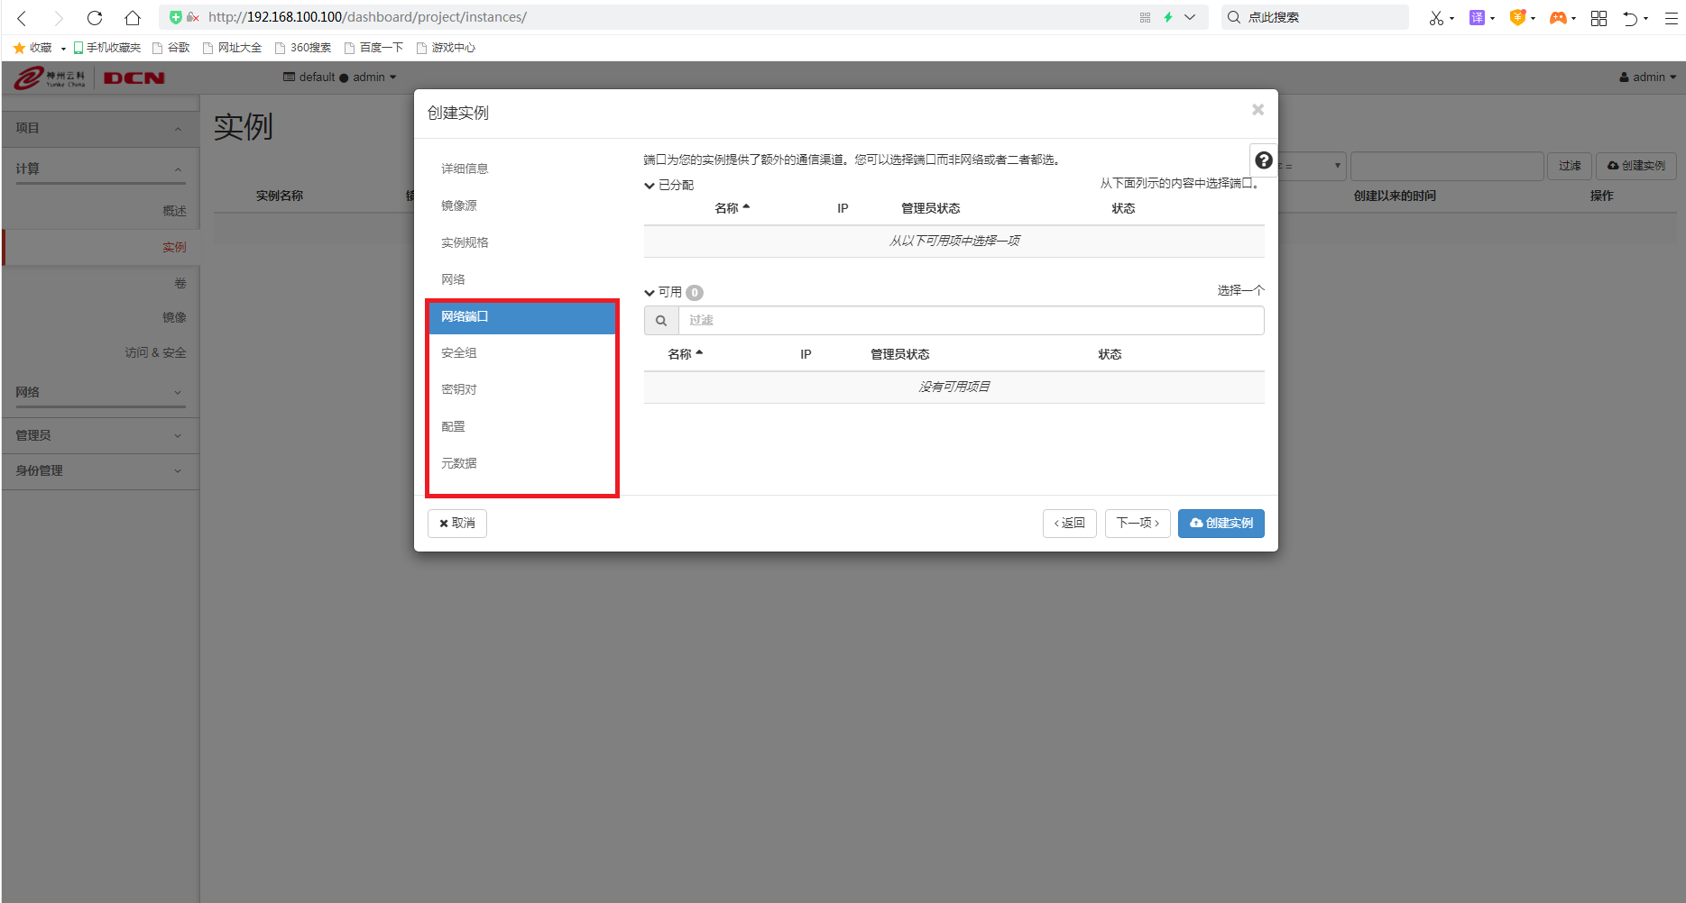The width and height of the screenshot is (1686, 903).
Task: Open the address bar dropdown arrow
Action: pos(1190,17)
